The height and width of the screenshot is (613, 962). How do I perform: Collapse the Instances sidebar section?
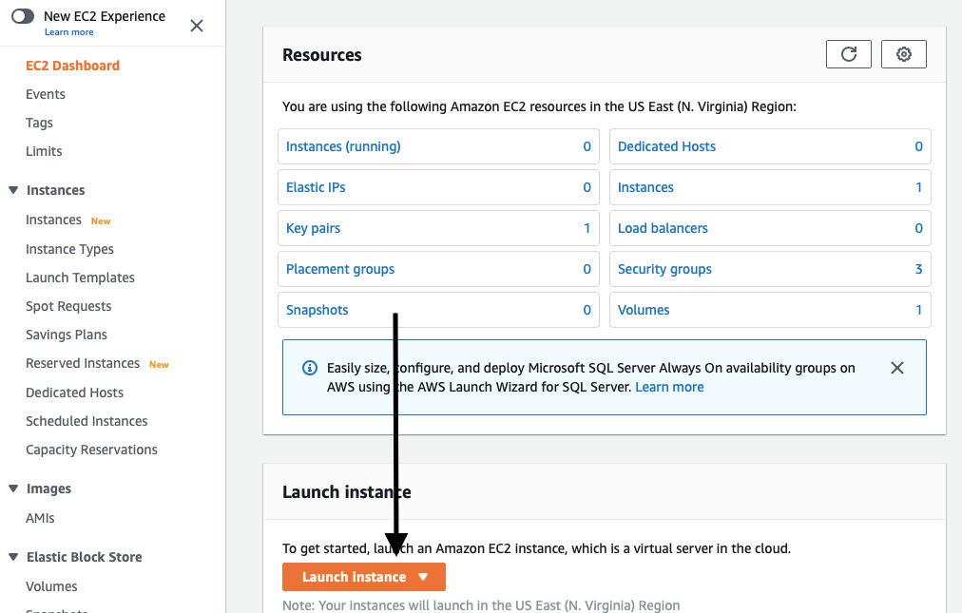coord(13,190)
